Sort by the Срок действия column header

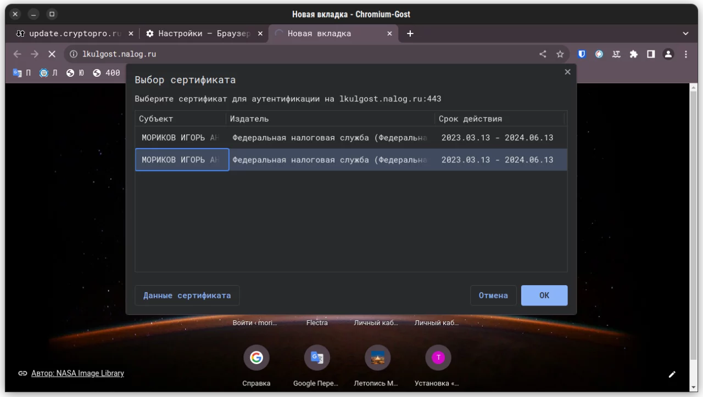(x=500, y=119)
